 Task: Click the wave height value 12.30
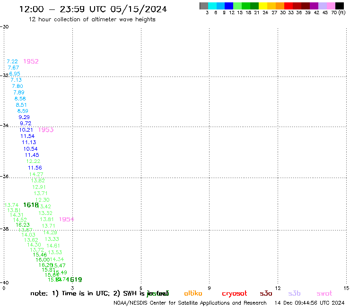(43, 200)
